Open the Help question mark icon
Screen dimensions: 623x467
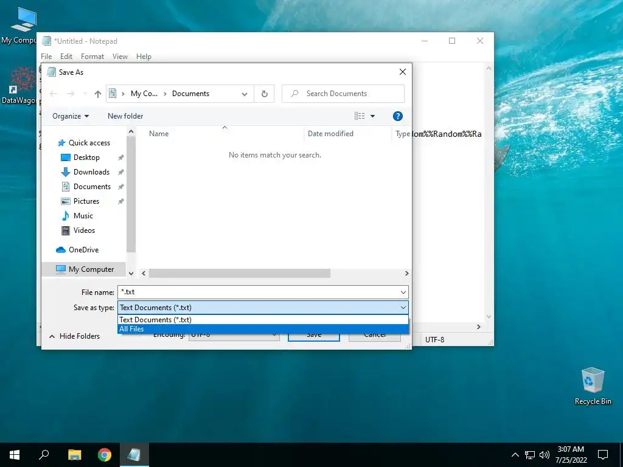coord(397,116)
